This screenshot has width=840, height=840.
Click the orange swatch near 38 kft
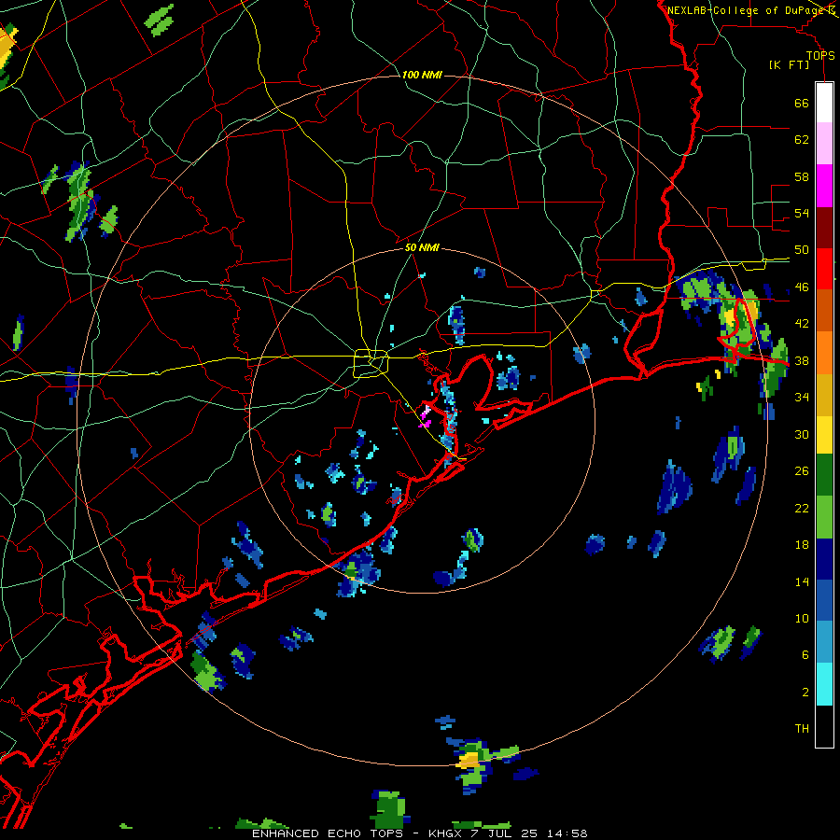coord(824,352)
